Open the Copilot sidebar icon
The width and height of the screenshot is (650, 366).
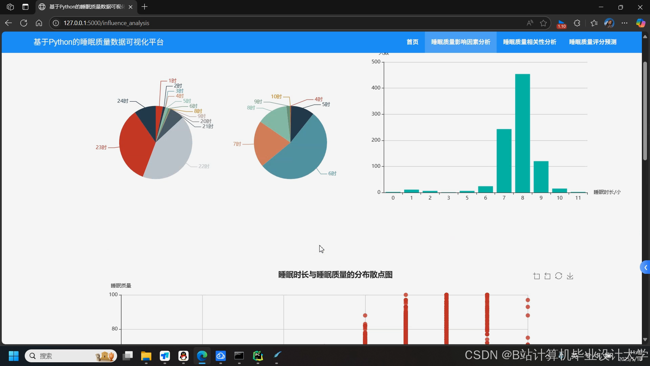pyautogui.click(x=640, y=23)
